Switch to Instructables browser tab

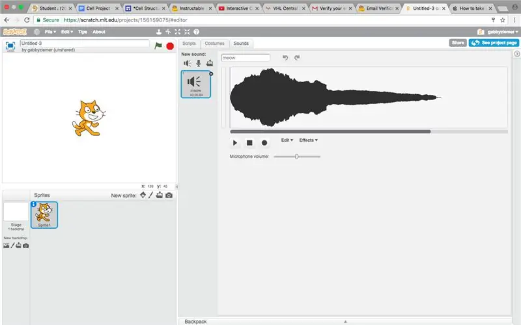click(x=191, y=8)
